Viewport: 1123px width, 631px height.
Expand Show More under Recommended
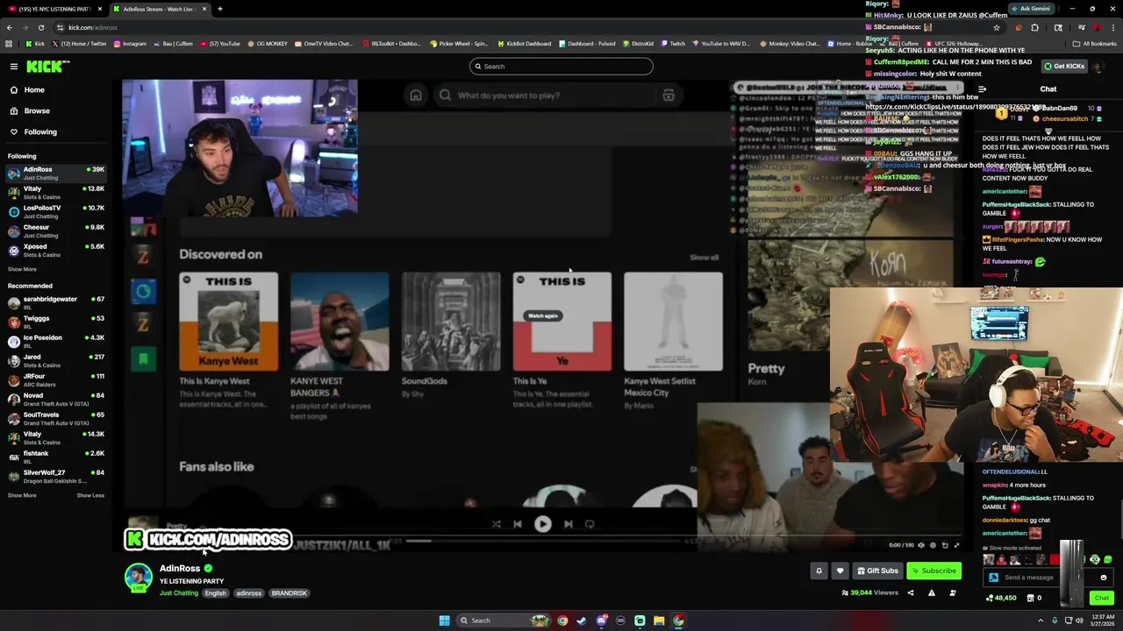tap(22, 495)
